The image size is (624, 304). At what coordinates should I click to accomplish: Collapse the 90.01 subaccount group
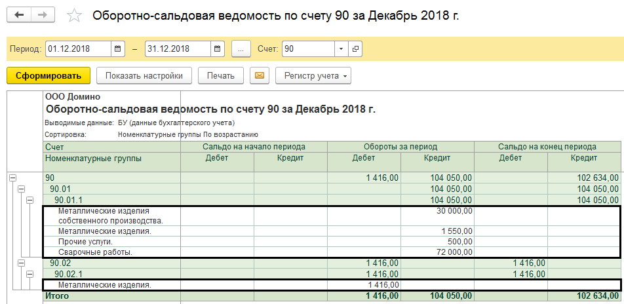[x=21, y=189]
